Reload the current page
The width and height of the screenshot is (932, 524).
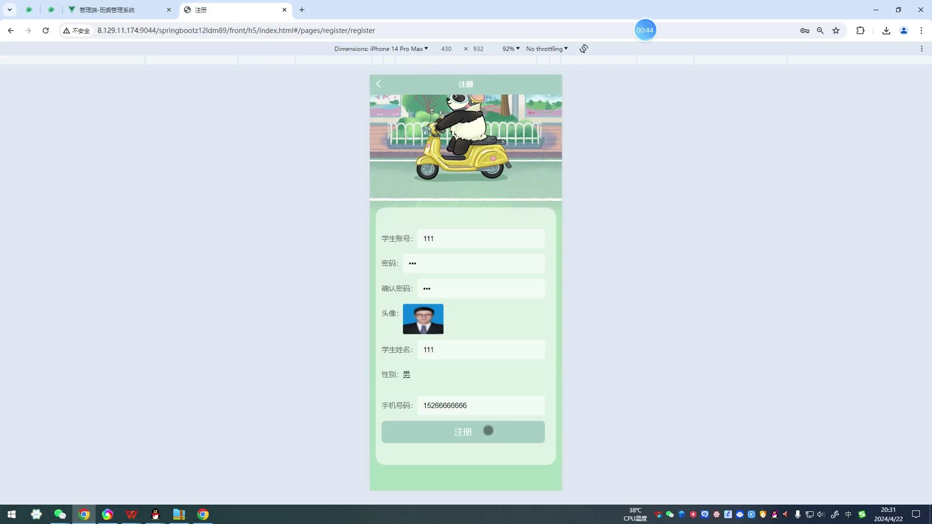[x=45, y=30]
